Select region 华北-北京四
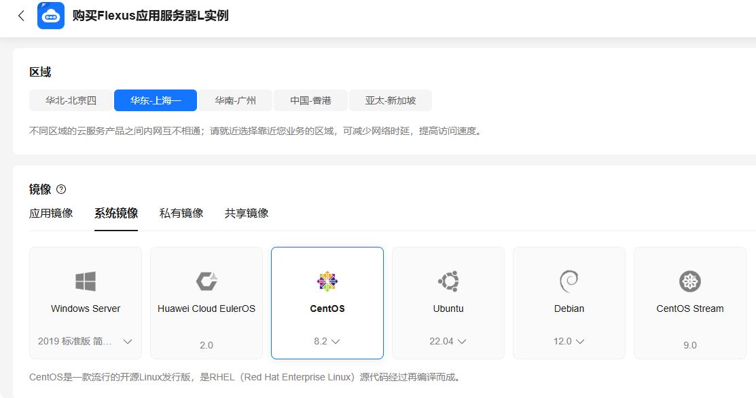 71,100
